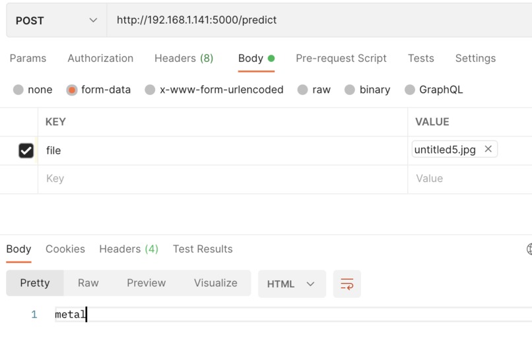Click the 'metal' response text
Screen dimensions: 532x344
[x=70, y=314]
